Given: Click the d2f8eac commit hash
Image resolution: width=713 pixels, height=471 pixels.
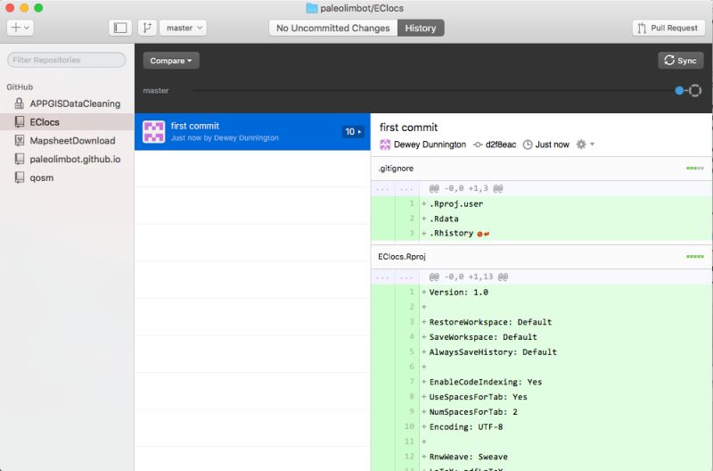Looking at the screenshot, I should click(501, 145).
